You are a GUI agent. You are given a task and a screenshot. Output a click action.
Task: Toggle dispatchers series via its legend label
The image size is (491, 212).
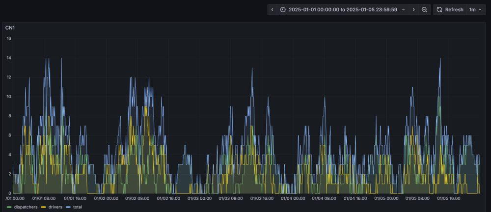click(26, 207)
